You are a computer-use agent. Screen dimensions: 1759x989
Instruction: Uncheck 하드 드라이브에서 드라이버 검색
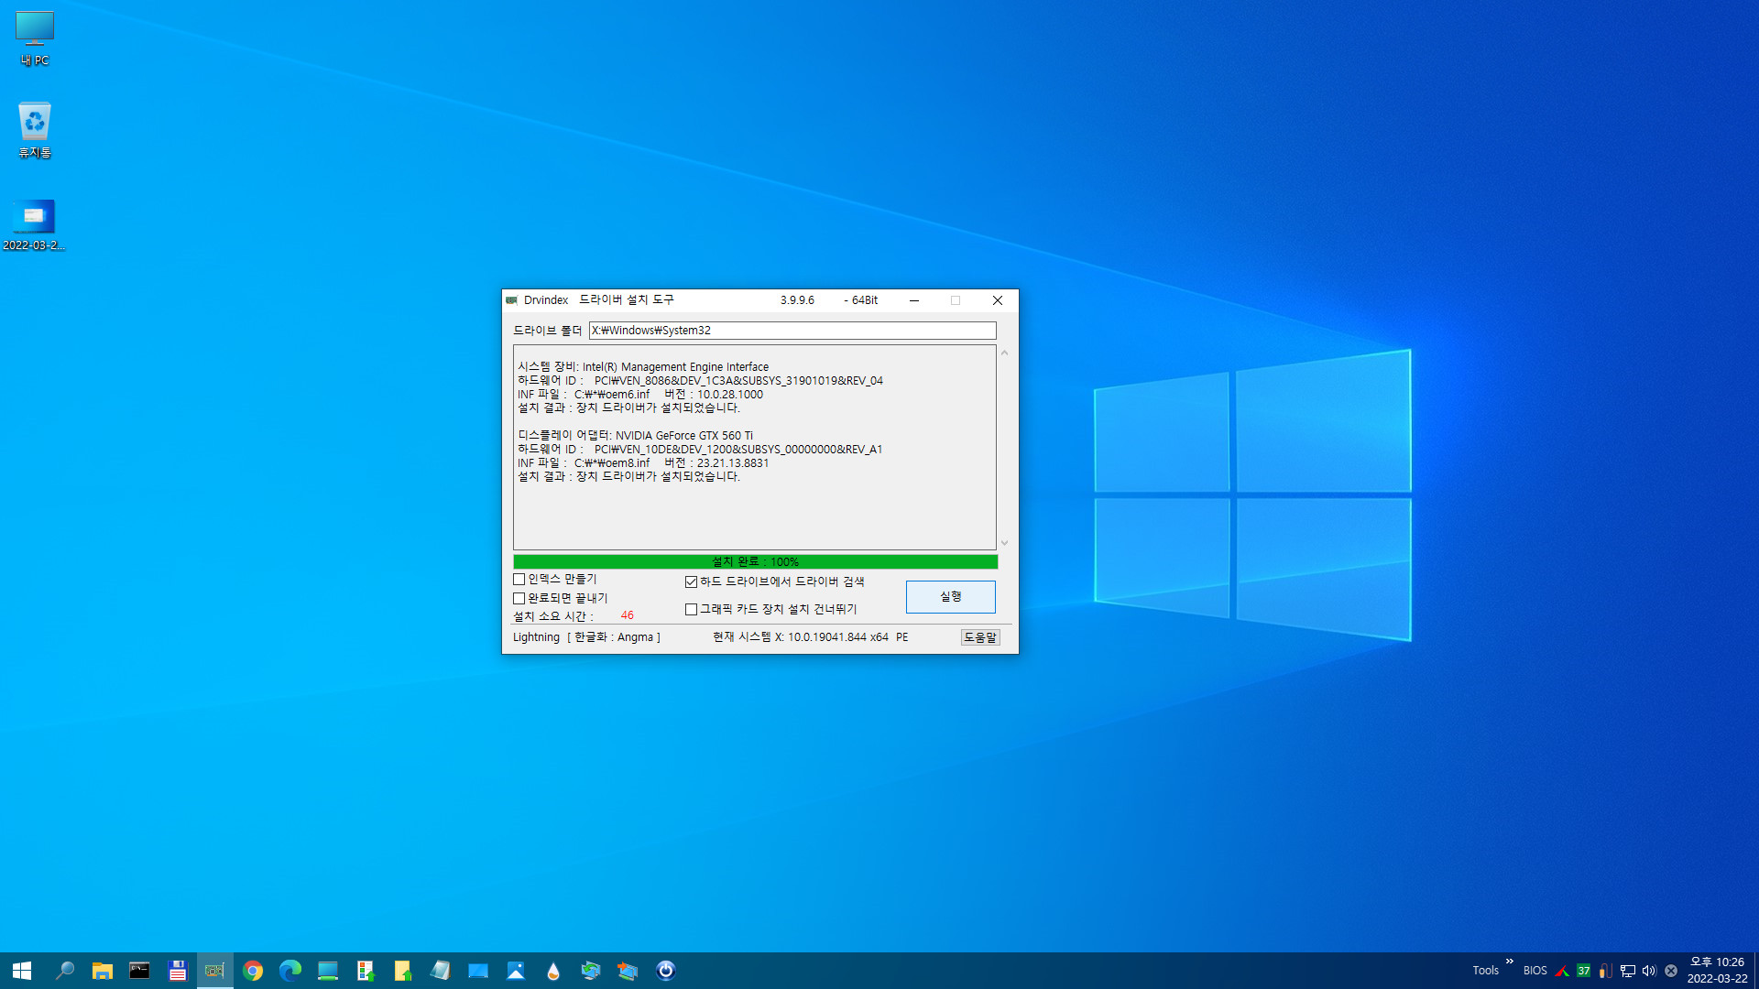click(692, 582)
